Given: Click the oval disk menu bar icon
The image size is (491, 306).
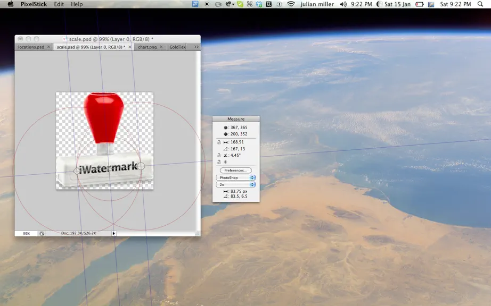Looking at the screenshot, I should (218, 4).
